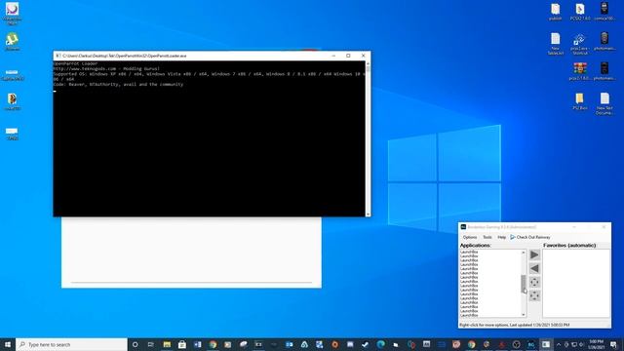624x351 pixels.
Task: Select the PCSX2 1.6.0 desktop icon
Action: point(580,12)
